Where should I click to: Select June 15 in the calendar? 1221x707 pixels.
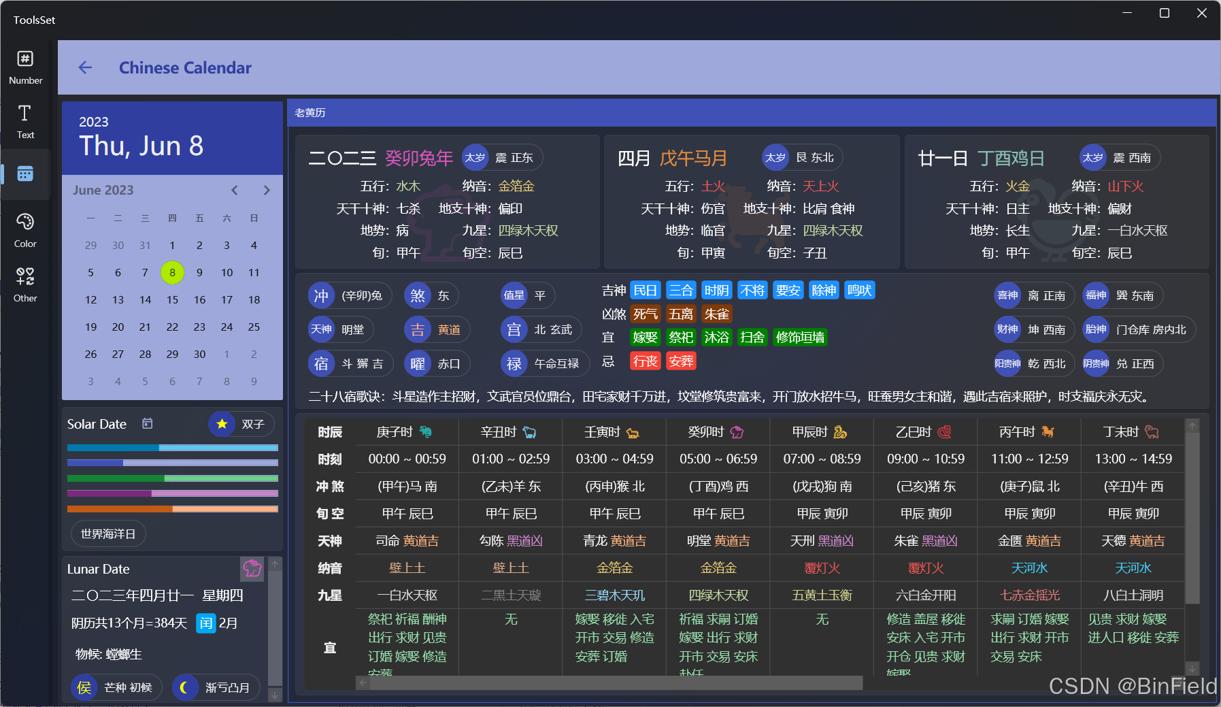click(x=172, y=299)
